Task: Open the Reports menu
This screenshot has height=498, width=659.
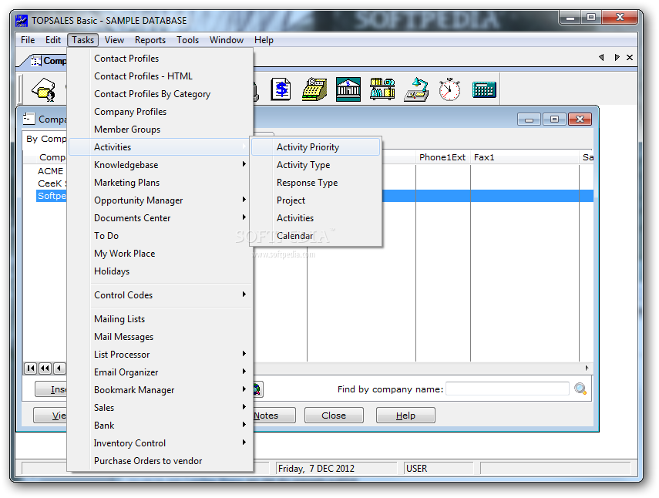Action: coord(150,40)
